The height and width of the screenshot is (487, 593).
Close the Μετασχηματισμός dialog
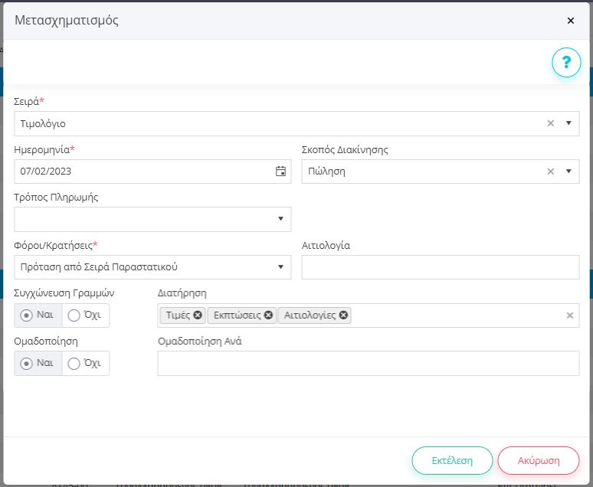(x=570, y=21)
